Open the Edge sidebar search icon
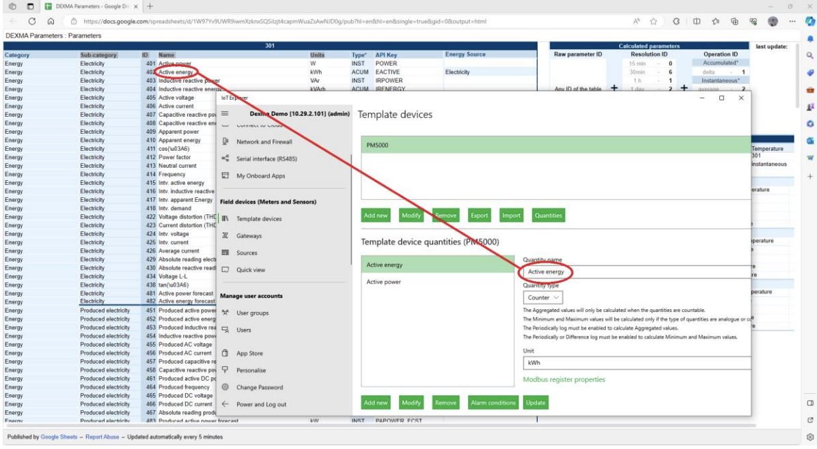 tap(809, 55)
